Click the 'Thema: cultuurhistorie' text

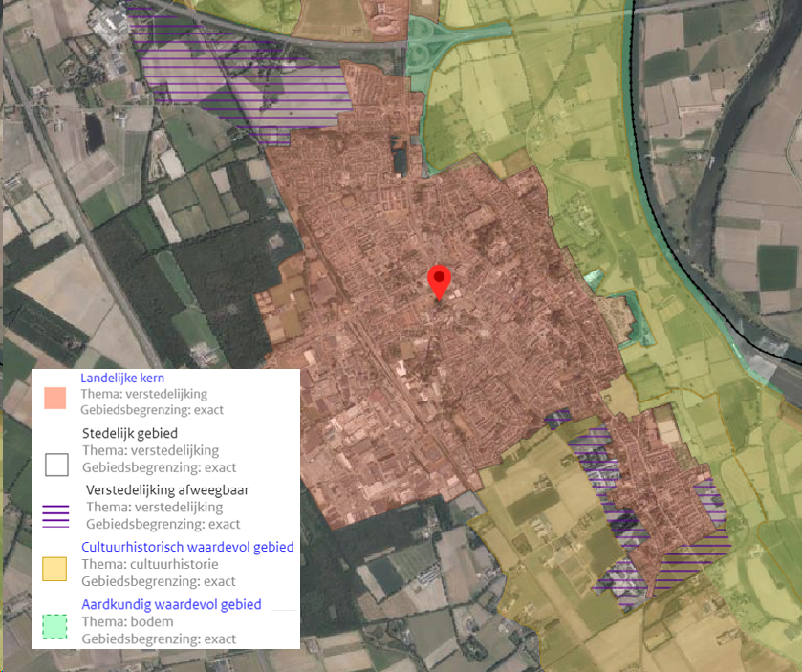[150, 564]
